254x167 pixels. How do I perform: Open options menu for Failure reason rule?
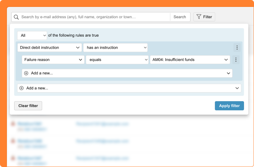pyautogui.click(x=236, y=60)
